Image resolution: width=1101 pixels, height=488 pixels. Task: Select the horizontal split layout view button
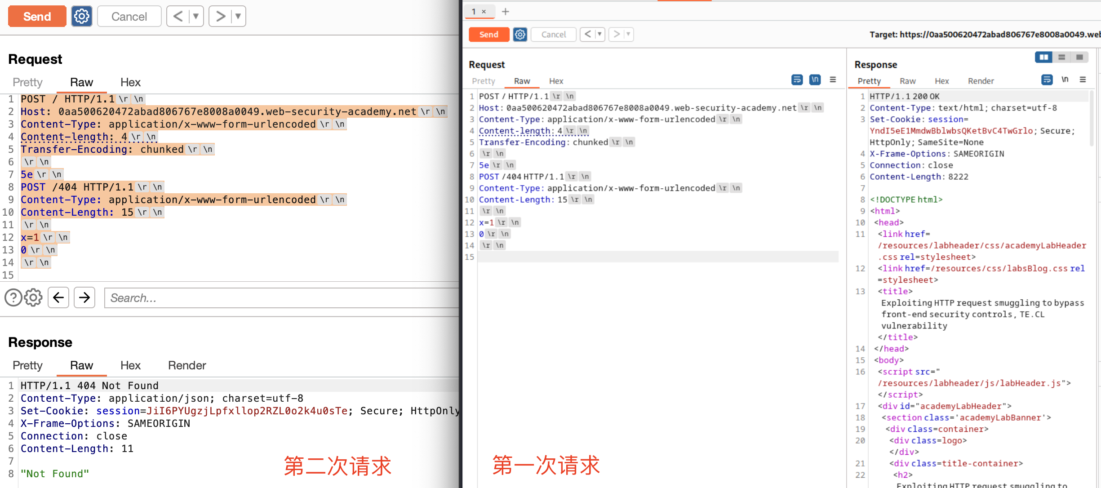pos(1061,57)
